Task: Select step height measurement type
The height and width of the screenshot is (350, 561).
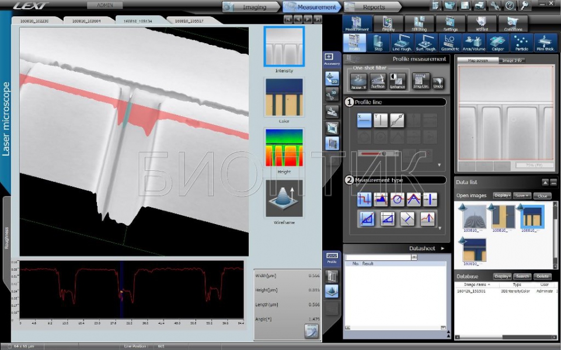Action: tap(364, 199)
